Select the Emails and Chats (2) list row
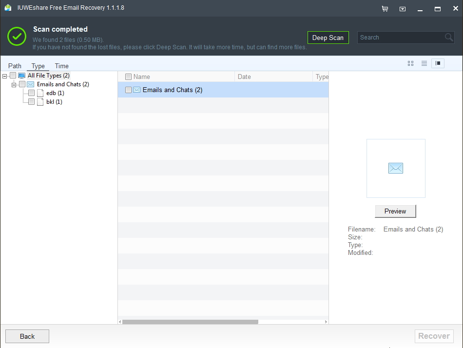Screen dimensions: 463x348 click(x=223, y=90)
